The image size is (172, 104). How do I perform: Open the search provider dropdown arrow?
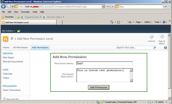(169, 7)
